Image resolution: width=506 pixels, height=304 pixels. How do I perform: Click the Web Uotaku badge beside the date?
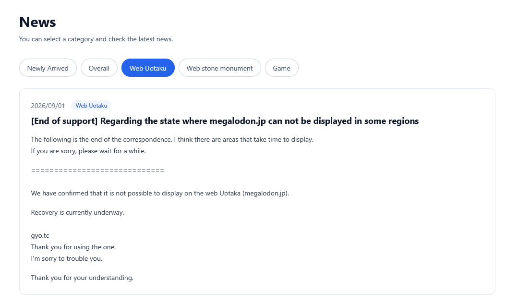tap(91, 106)
